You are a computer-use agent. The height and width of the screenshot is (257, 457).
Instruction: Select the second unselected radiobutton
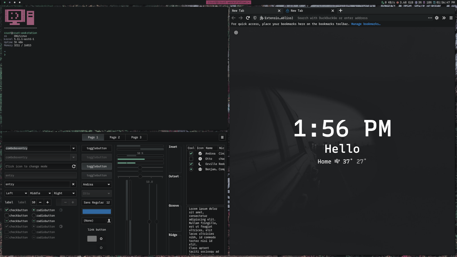(34, 215)
